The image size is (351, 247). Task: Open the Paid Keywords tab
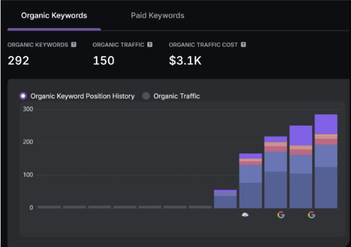pos(157,16)
